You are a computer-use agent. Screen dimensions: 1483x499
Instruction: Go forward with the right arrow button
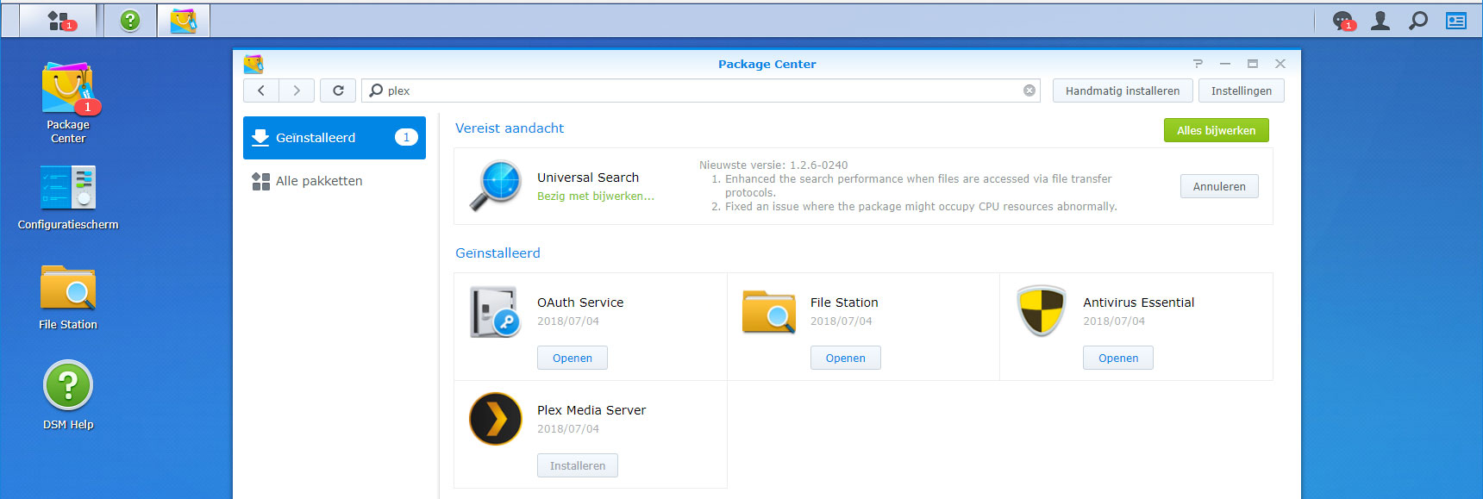click(x=297, y=90)
